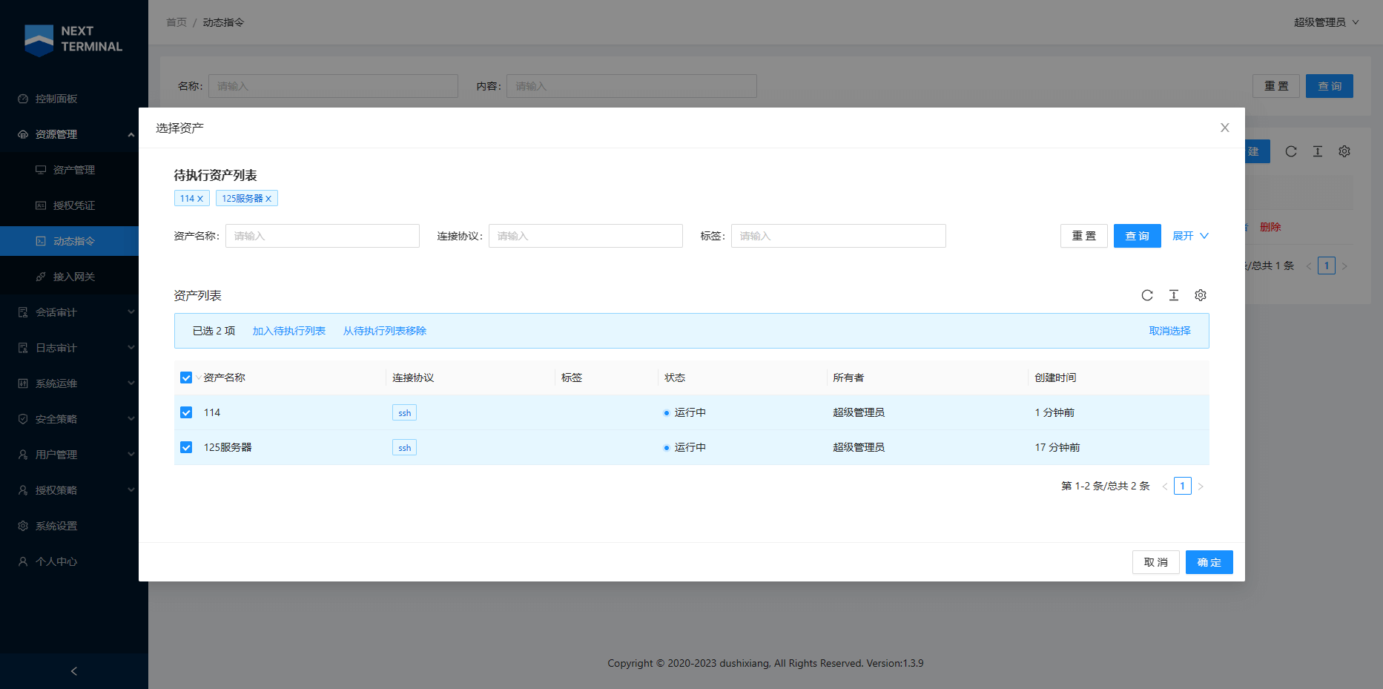Click the refresh icon above asset list

1147,295
